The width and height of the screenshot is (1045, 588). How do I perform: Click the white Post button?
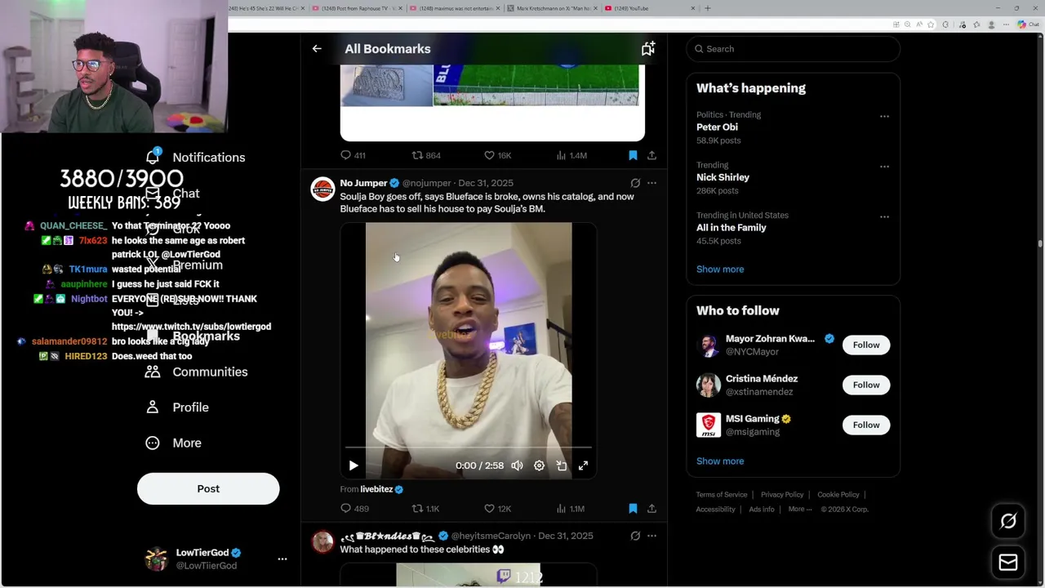click(208, 488)
